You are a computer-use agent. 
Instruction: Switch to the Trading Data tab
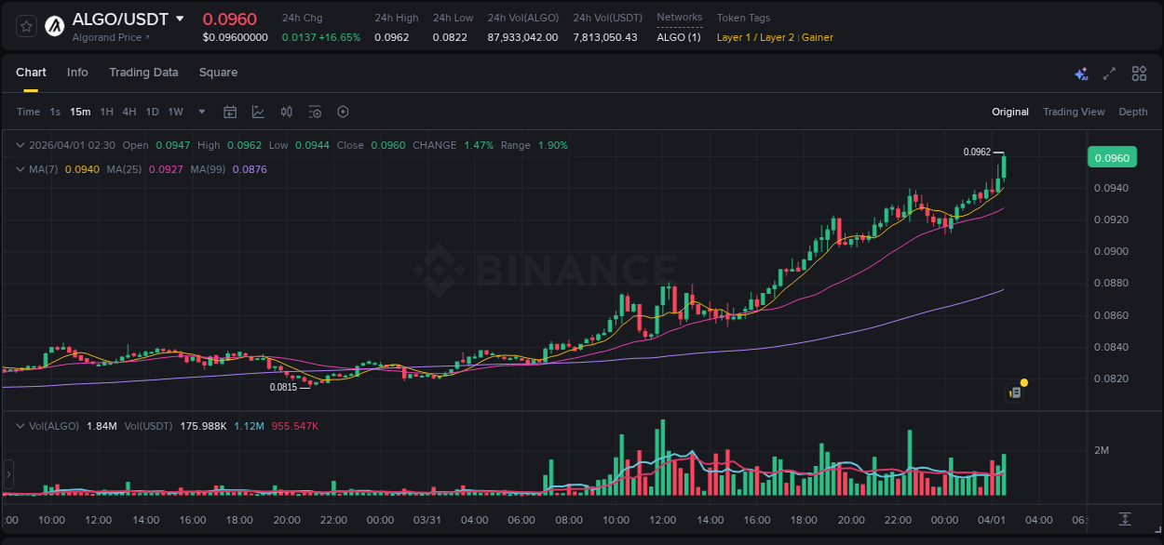143,73
